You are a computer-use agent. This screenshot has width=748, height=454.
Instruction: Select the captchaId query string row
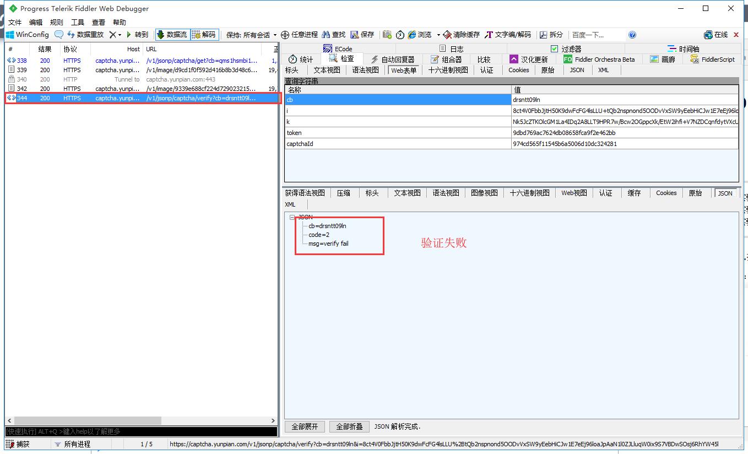(511, 144)
